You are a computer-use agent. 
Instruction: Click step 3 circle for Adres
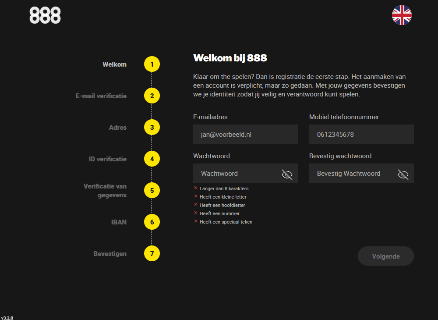[152, 128]
